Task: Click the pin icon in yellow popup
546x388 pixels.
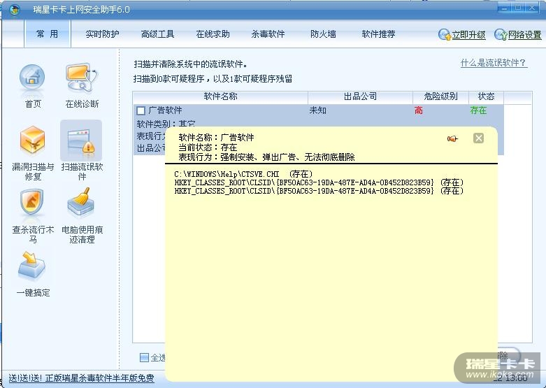Action: (x=452, y=138)
